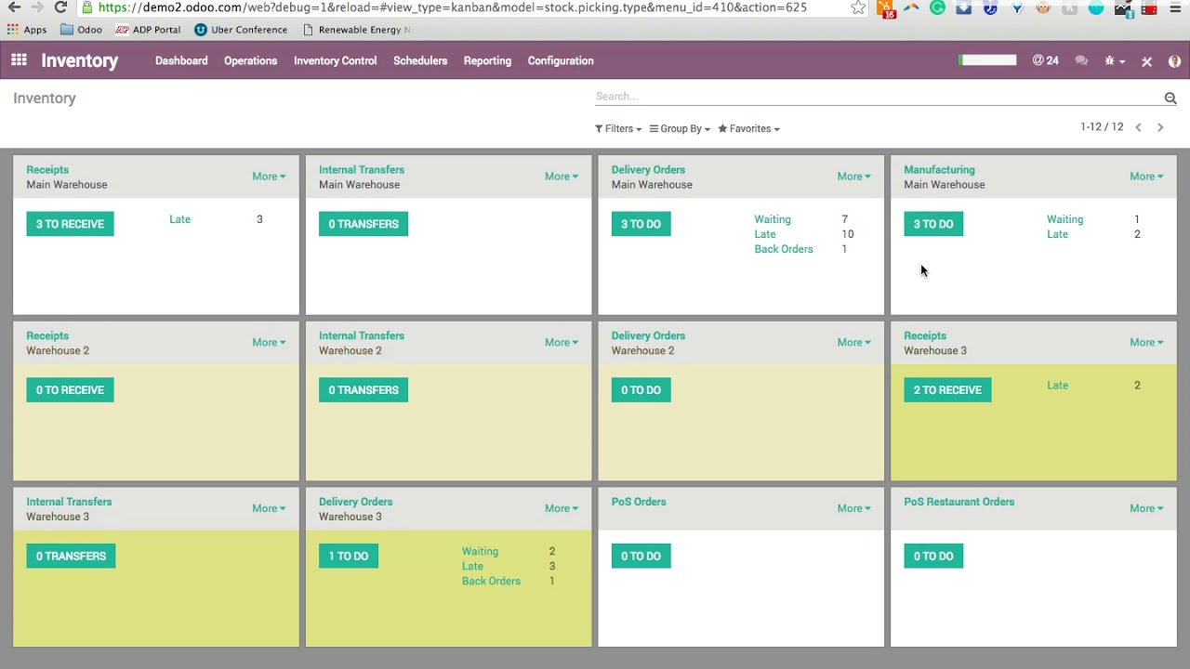Reload the page in the browser
This screenshot has width=1190, height=669.
[x=60, y=7]
